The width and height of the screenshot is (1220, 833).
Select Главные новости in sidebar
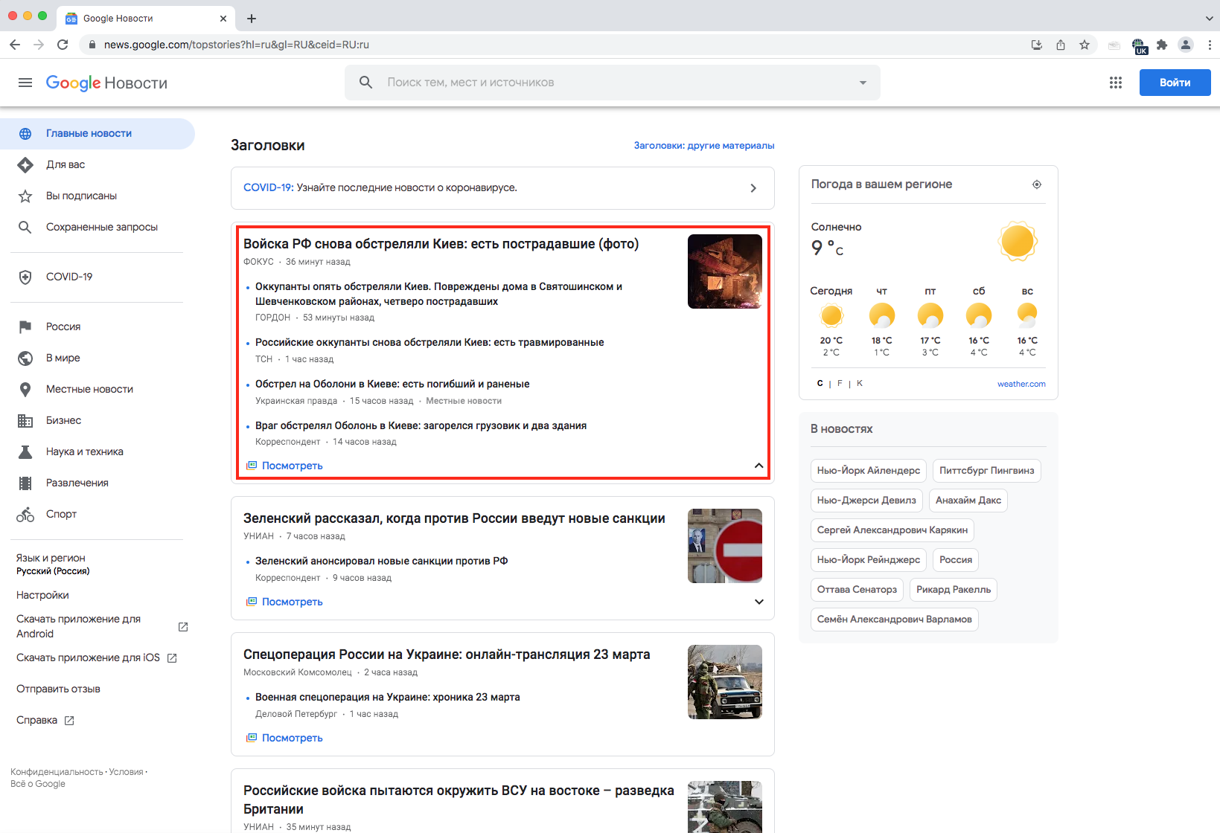coord(97,134)
